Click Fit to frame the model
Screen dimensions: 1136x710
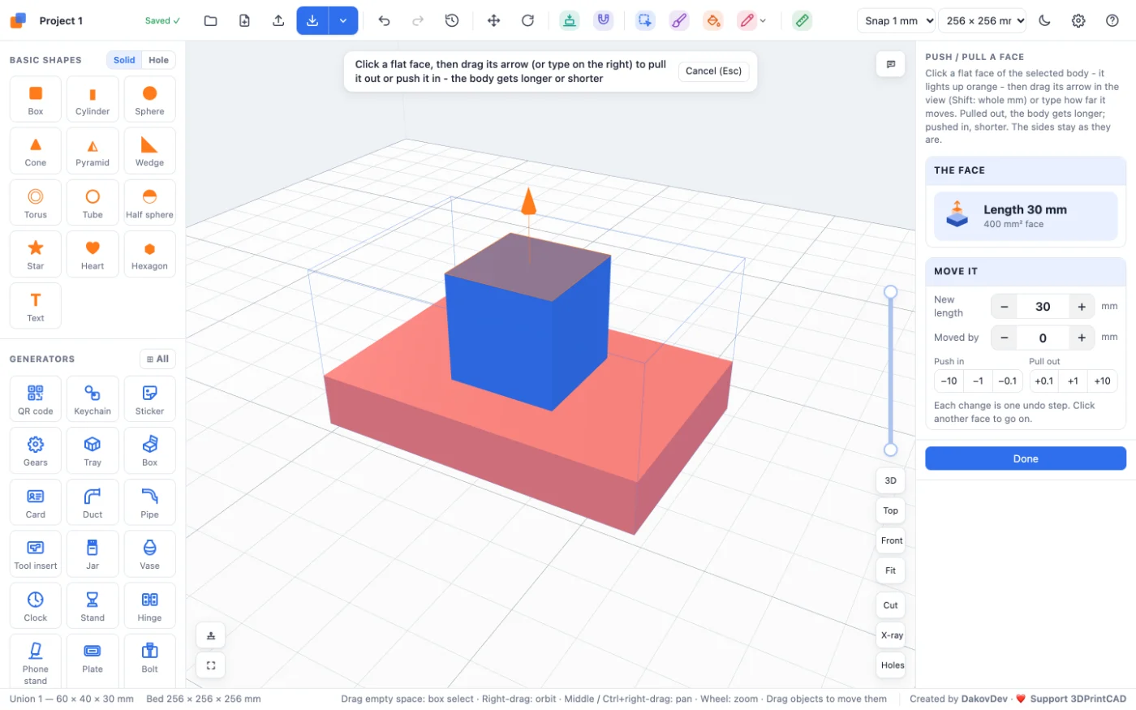[890, 570]
